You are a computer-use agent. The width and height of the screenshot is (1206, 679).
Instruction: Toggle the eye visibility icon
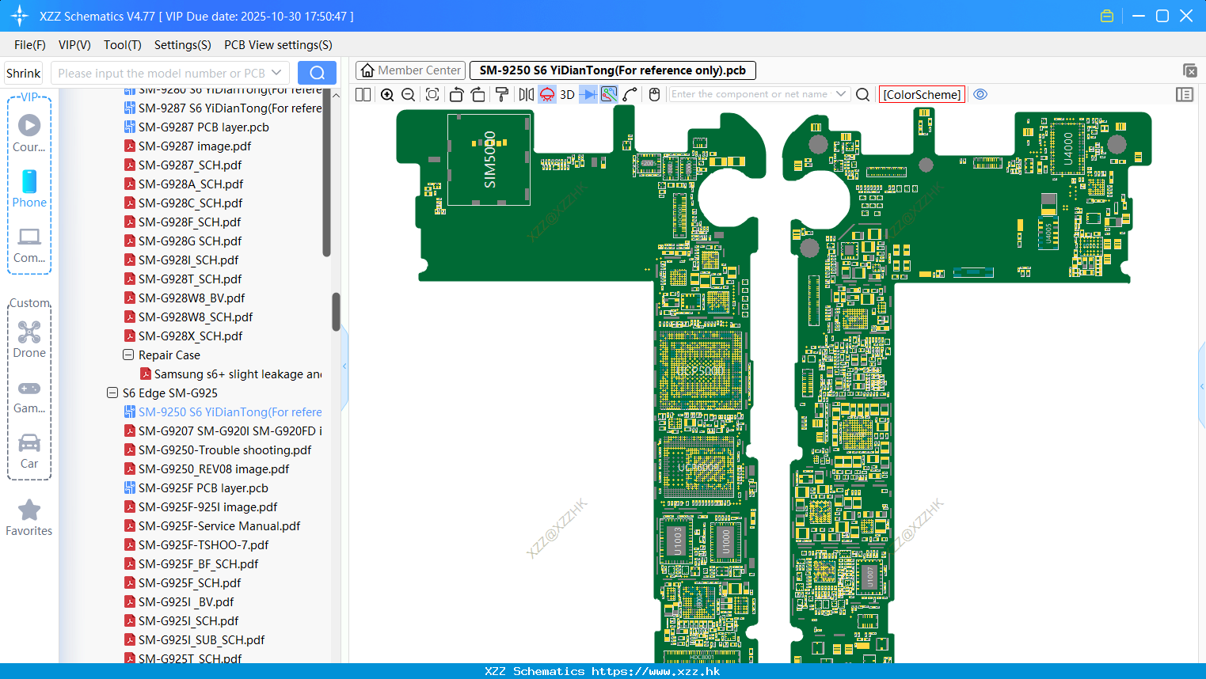pos(980,94)
